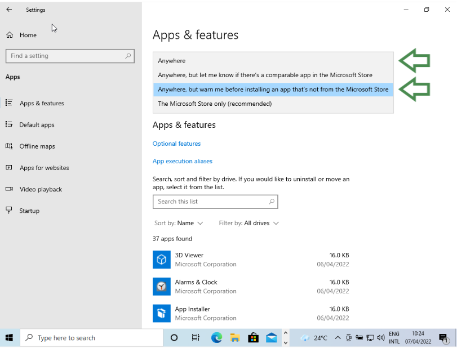Open the Optional features link
Image resolution: width=457 pixels, height=348 pixels.
[x=176, y=144]
